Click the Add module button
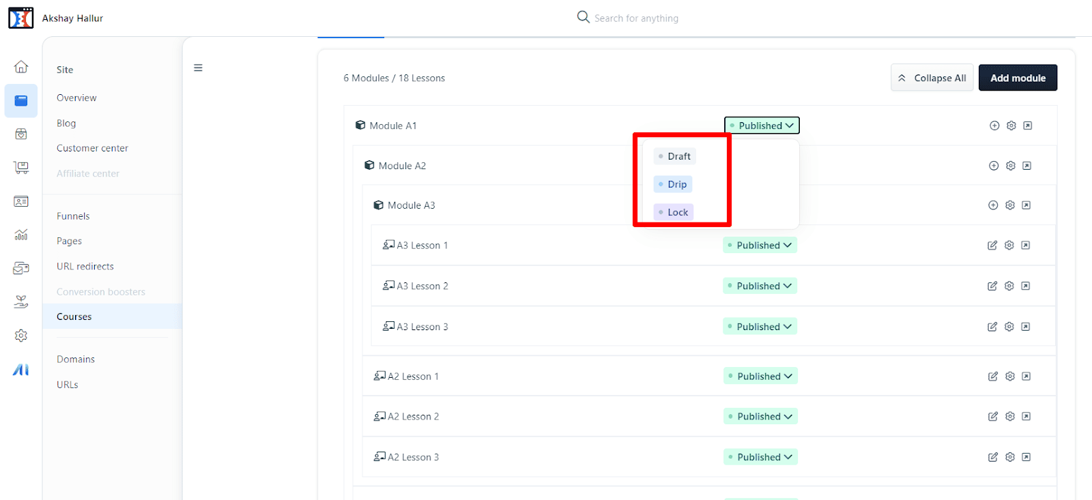Screen dimensions: 1092x500 [1018, 78]
